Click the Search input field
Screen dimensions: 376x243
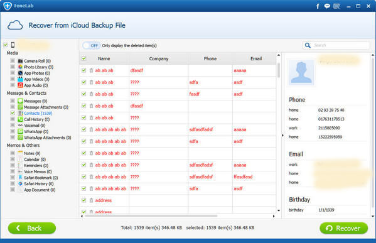click(340, 45)
